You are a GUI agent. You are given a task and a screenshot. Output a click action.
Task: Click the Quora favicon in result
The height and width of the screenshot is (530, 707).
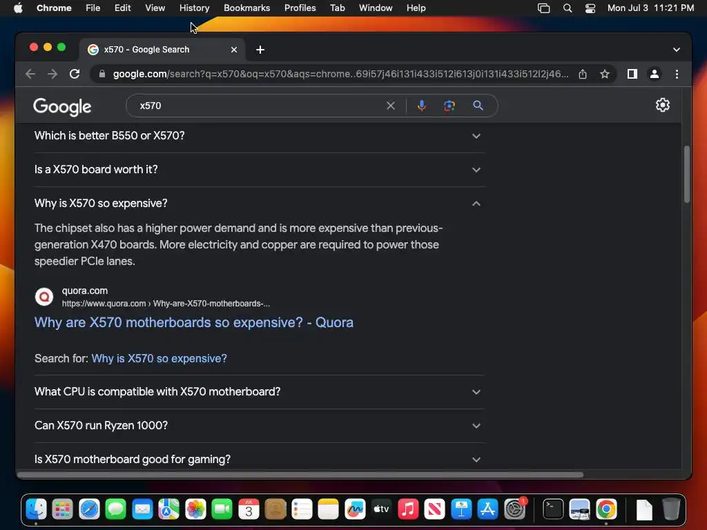click(x=44, y=297)
